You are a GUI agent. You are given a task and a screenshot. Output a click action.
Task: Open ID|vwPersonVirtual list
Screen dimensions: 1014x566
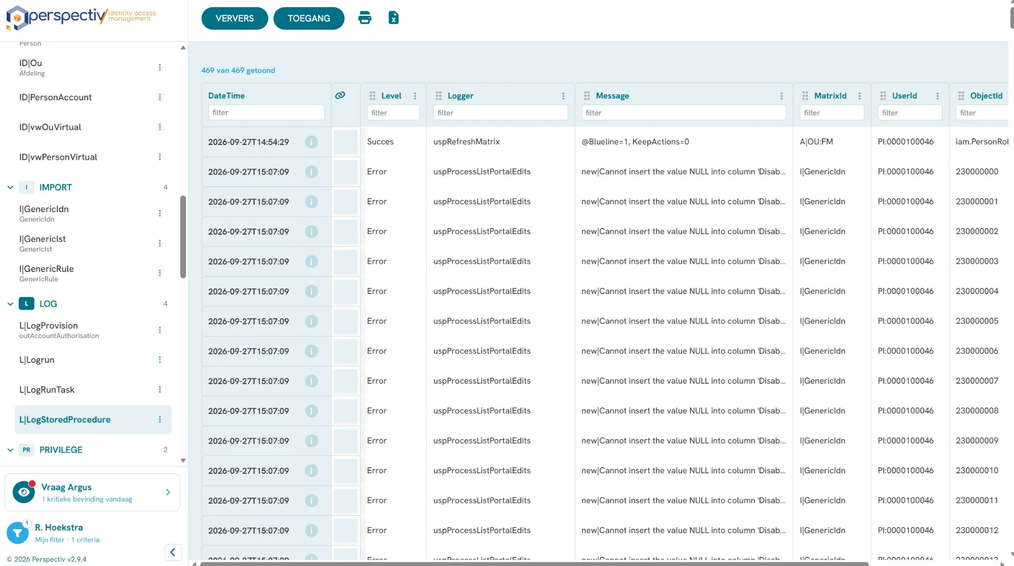(x=58, y=157)
